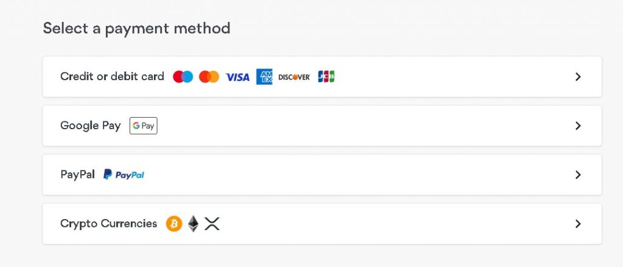623x267 pixels.
Task: Click the orange Bitcoin icon
Action: [x=174, y=224]
